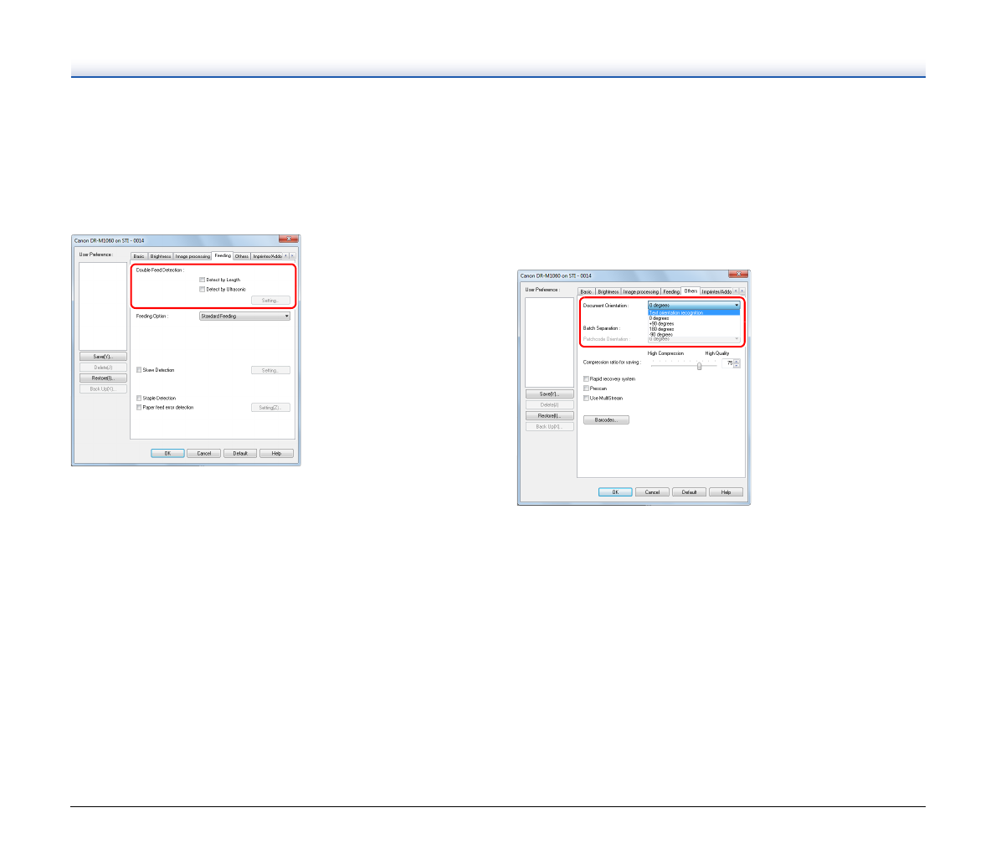Tick the Prescan checkbox
This screenshot has width=996, height=854.
click(x=587, y=388)
